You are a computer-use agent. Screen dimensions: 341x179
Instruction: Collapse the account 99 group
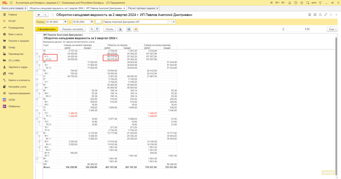37,159
